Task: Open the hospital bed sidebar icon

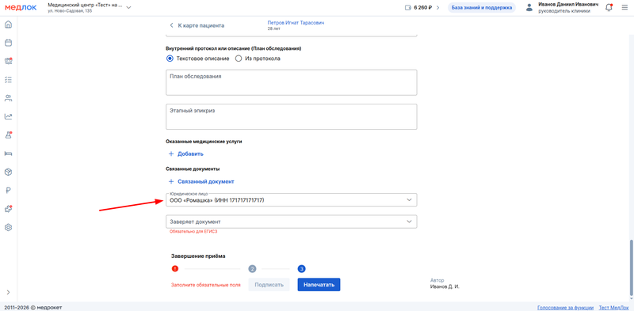Action: [x=8, y=154]
